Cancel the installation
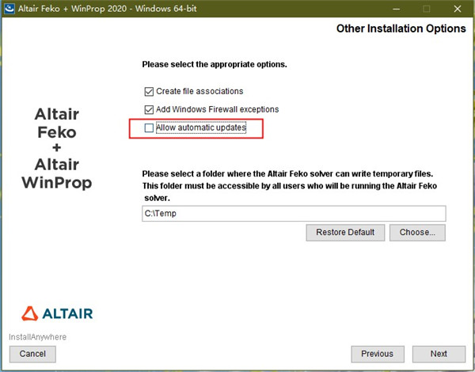475x372 pixels. pyautogui.click(x=32, y=354)
